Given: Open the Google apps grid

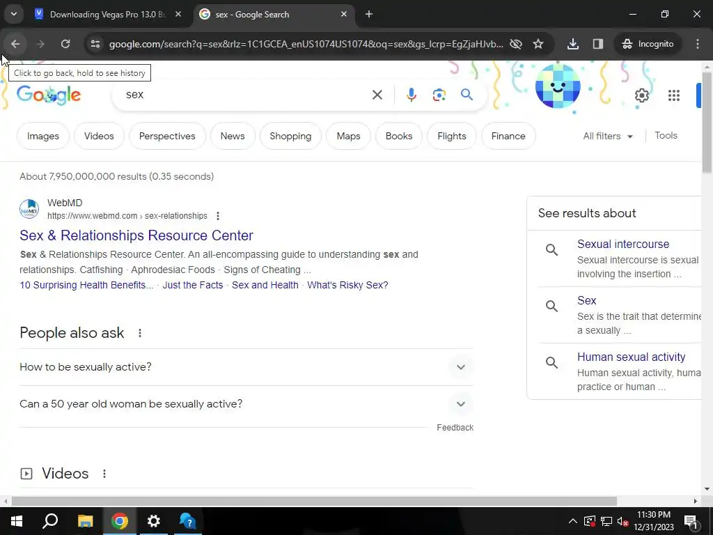Looking at the screenshot, I should coord(674,95).
